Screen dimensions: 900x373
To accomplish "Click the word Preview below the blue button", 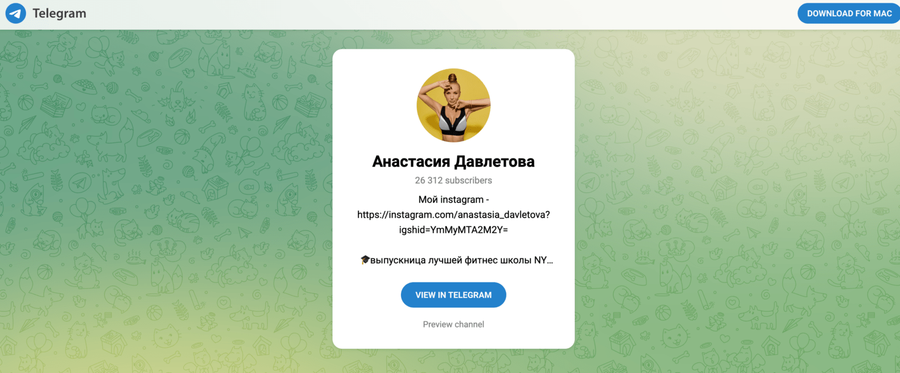I will tap(438, 325).
